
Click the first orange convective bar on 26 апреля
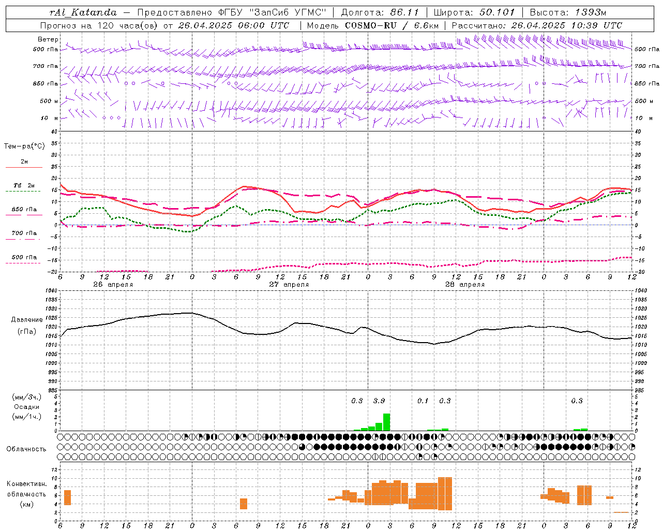tap(67, 497)
